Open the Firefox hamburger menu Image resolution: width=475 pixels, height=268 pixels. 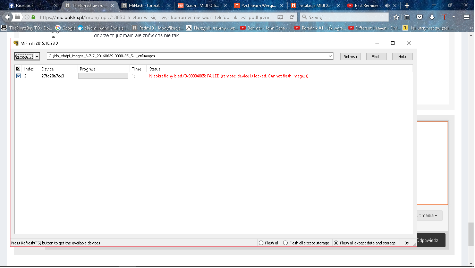click(x=467, y=17)
